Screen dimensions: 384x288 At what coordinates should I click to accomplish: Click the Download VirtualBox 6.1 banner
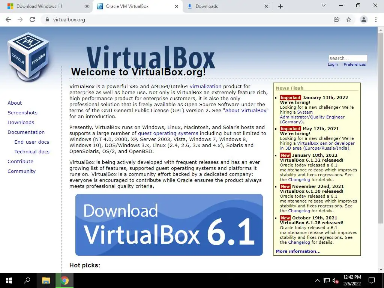(x=169, y=225)
